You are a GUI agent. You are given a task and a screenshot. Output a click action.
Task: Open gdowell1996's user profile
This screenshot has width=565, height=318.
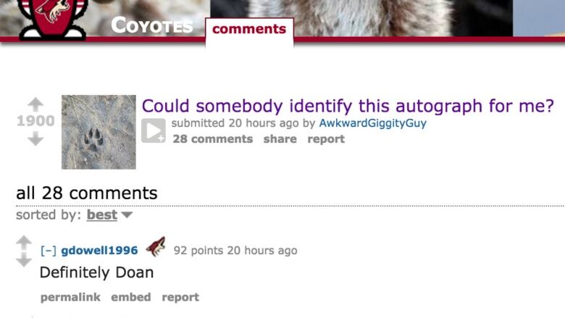coord(99,251)
